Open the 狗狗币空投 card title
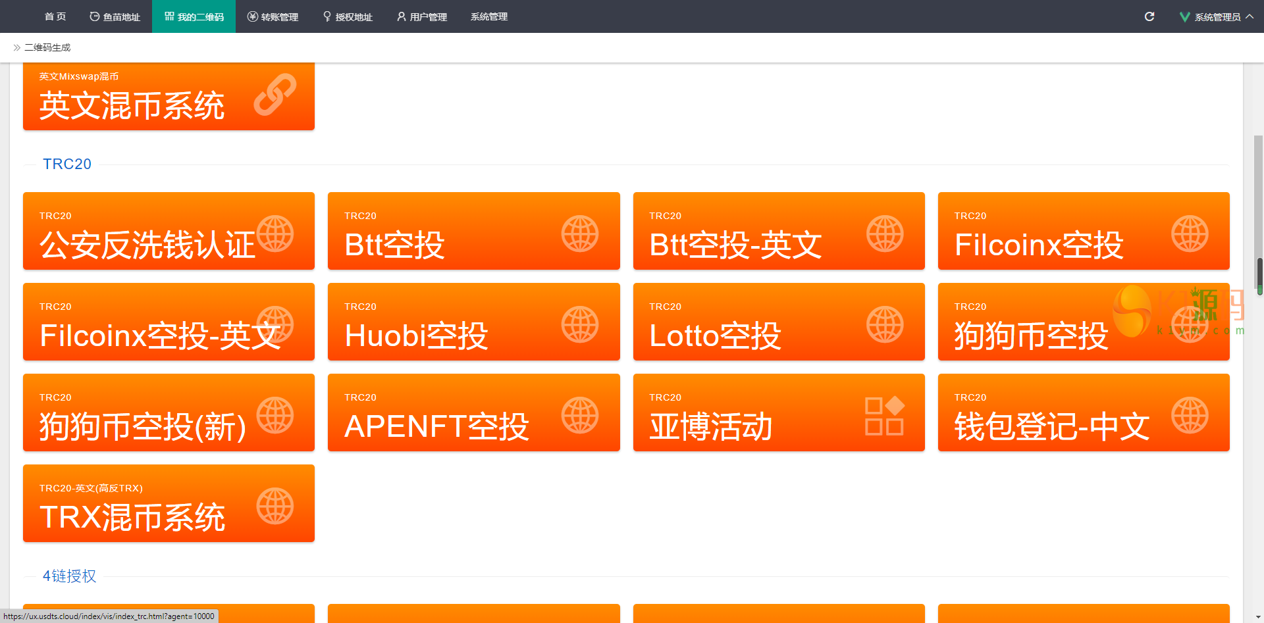 click(1032, 336)
